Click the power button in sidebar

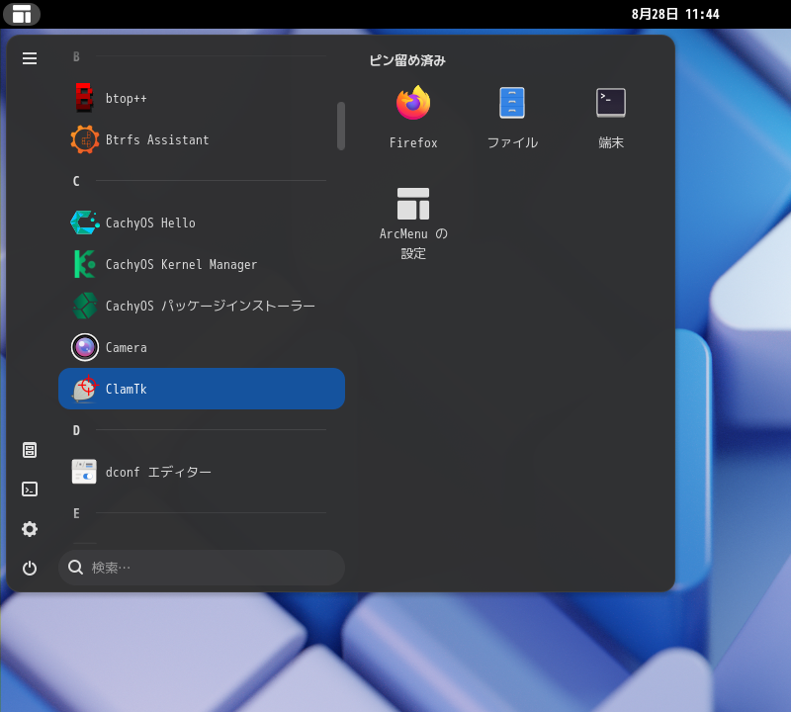pyautogui.click(x=30, y=569)
